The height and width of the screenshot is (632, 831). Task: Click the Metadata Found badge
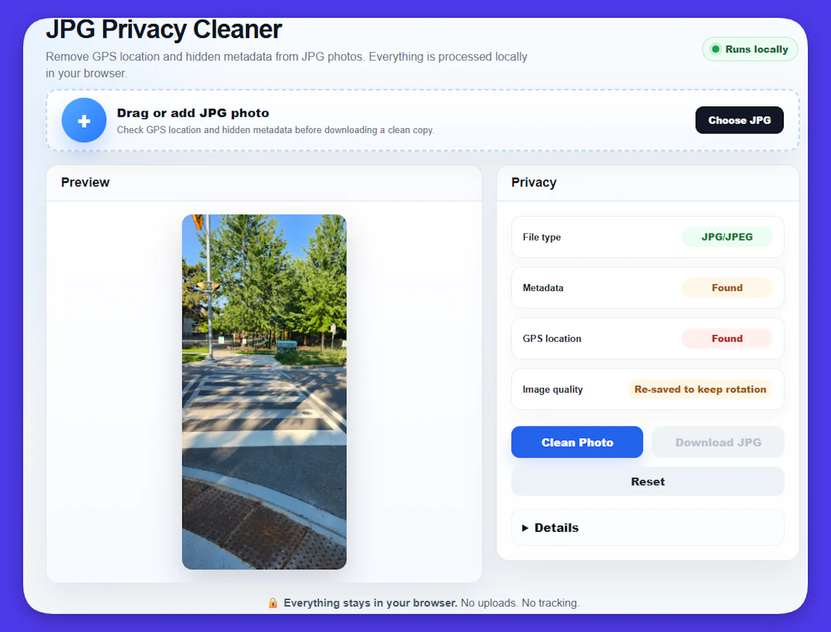(727, 288)
